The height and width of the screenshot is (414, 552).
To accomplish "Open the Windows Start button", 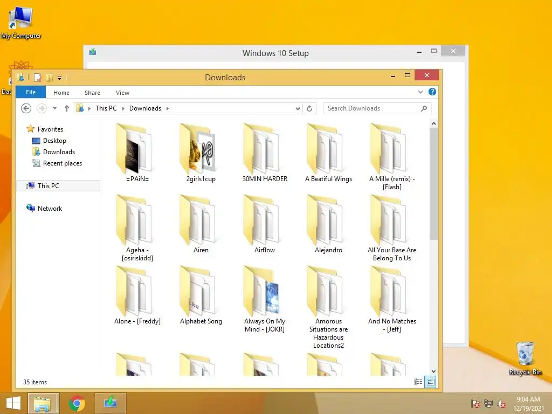I will pos(13,403).
